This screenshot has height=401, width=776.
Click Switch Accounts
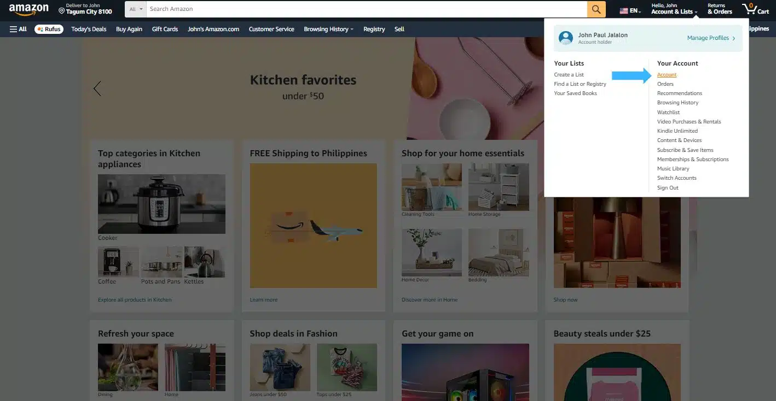tap(677, 178)
